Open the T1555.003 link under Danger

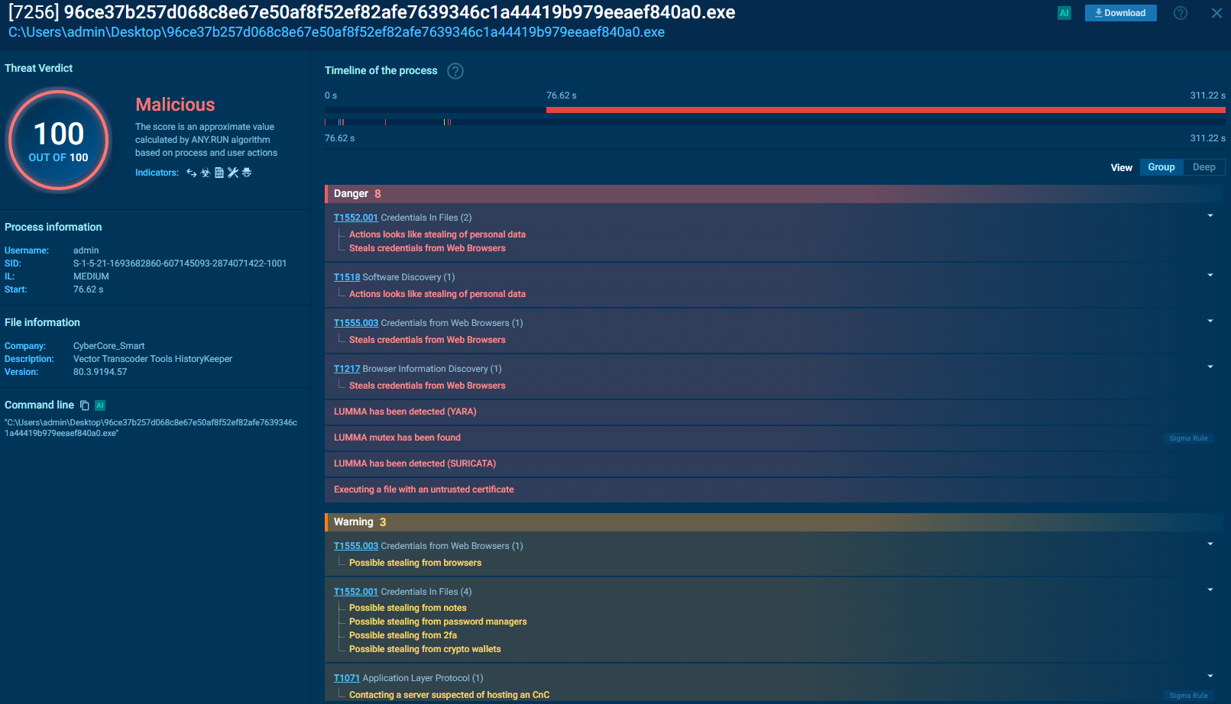click(356, 323)
